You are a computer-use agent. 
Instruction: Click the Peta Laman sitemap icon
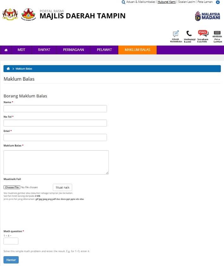217,36
